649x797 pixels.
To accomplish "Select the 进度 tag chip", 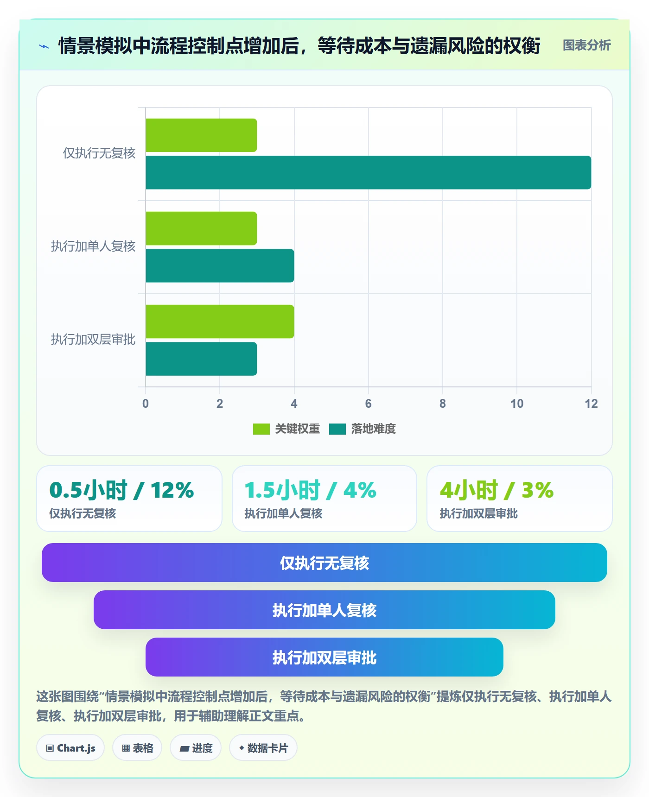I will pyautogui.click(x=196, y=748).
